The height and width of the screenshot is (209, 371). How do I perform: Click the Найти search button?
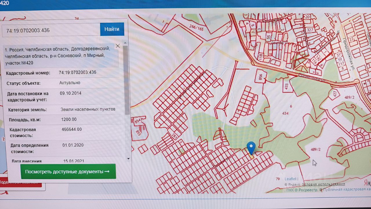[x=112, y=29]
